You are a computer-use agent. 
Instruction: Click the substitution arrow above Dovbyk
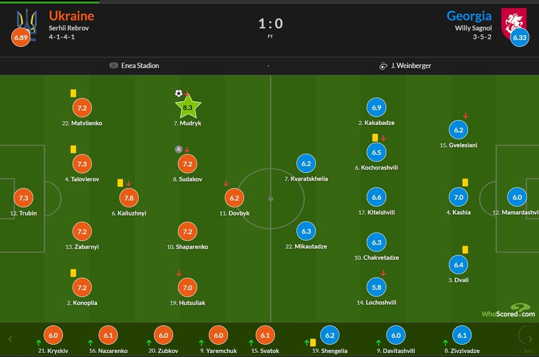click(225, 184)
